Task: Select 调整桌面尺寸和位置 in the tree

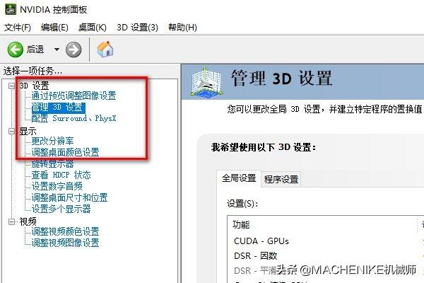Action: (x=69, y=197)
